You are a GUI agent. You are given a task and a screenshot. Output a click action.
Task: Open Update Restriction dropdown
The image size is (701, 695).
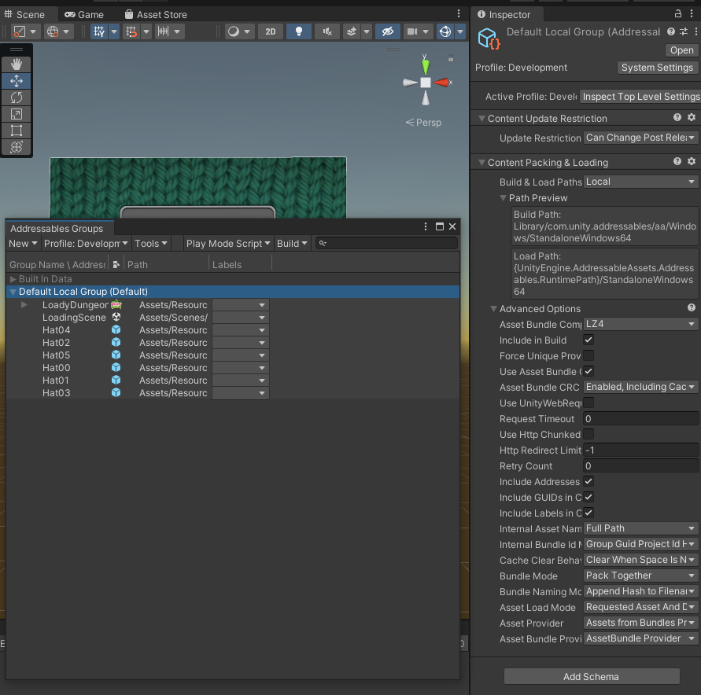640,138
